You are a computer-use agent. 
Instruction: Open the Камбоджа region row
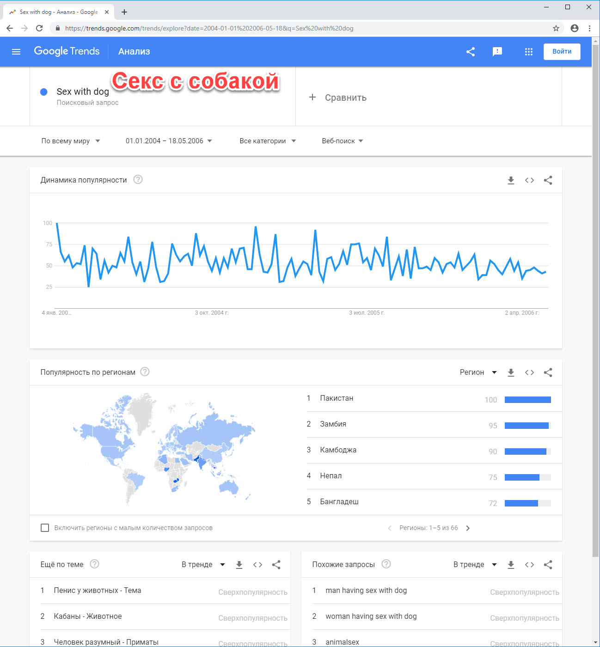[x=435, y=450]
